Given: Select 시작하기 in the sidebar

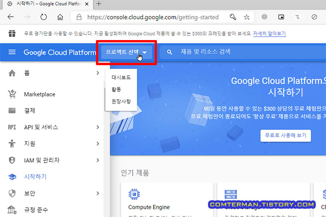Looking at the screenshot, I should tap(35, 176).
